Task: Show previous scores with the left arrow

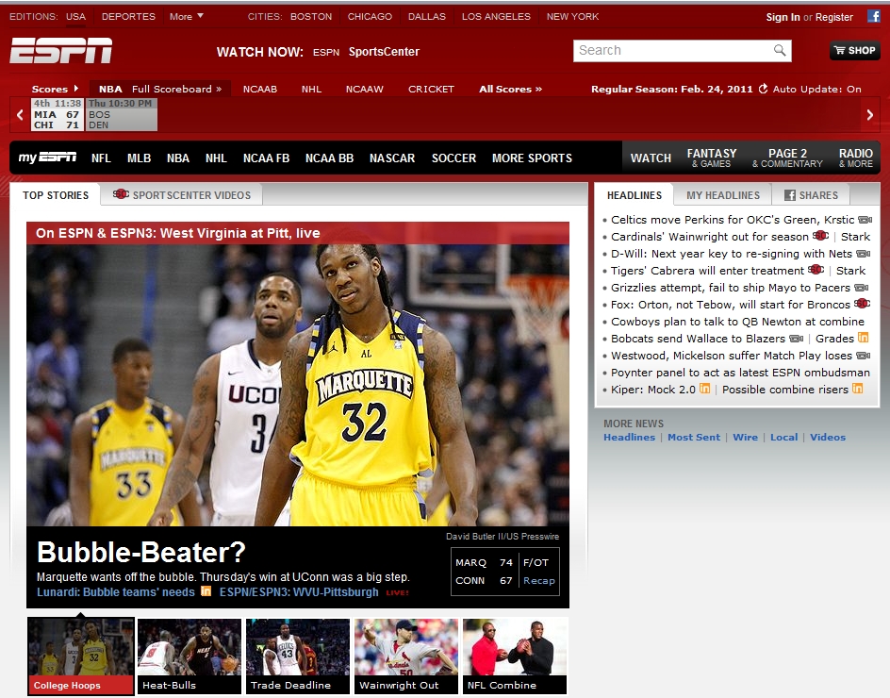Action: (20, 115)
